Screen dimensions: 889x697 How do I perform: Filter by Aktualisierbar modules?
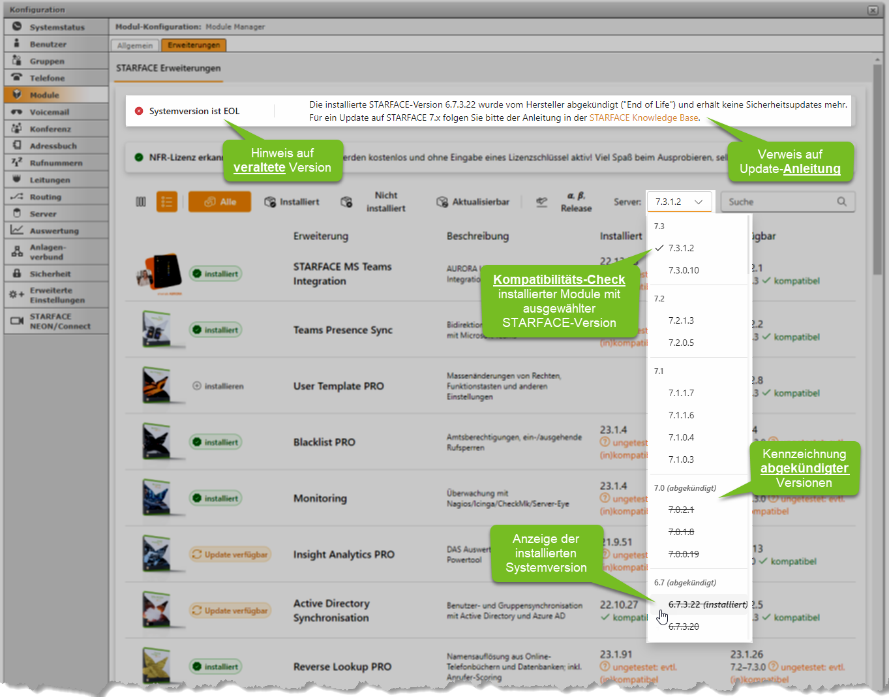[x=473, y=202]
